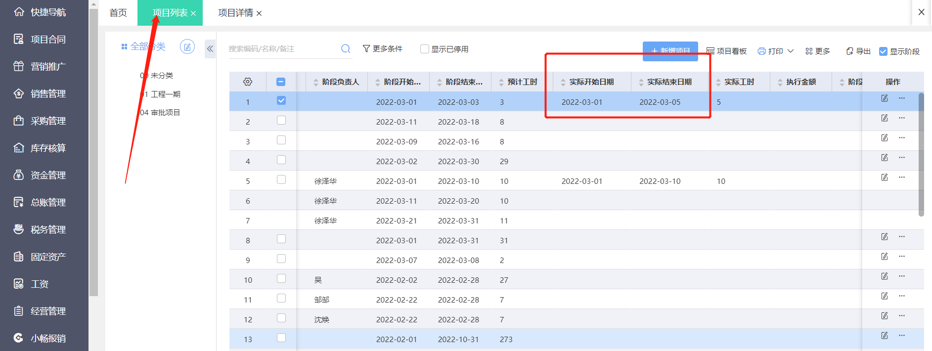Click the search magnifier icon
Screen dimensions: 932x351
346,48
